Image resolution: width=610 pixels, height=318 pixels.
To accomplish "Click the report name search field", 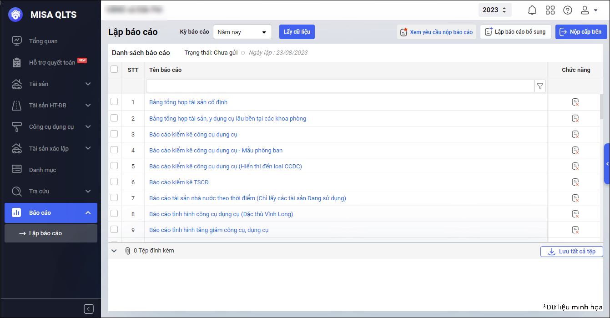I will pyautogui.click(x=339, y=86).
